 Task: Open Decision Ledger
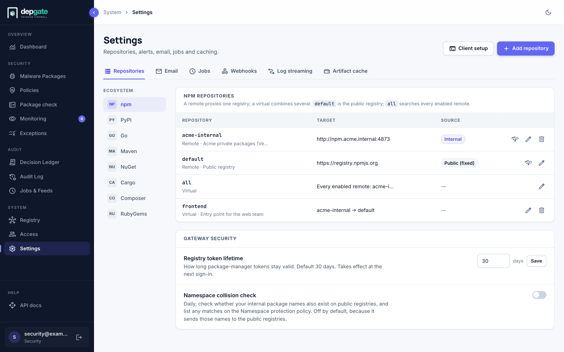(x=47, y=162)
